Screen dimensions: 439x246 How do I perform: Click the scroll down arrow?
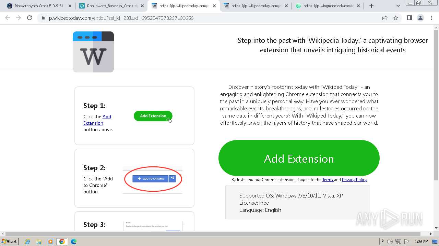[436, 228]
